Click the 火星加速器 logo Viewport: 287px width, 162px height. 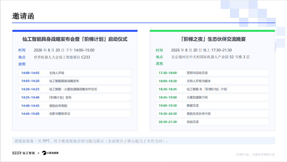pyautogui.click(x=50, y=153)
